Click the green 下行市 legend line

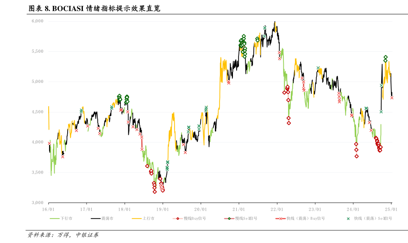tap(55, 218)
